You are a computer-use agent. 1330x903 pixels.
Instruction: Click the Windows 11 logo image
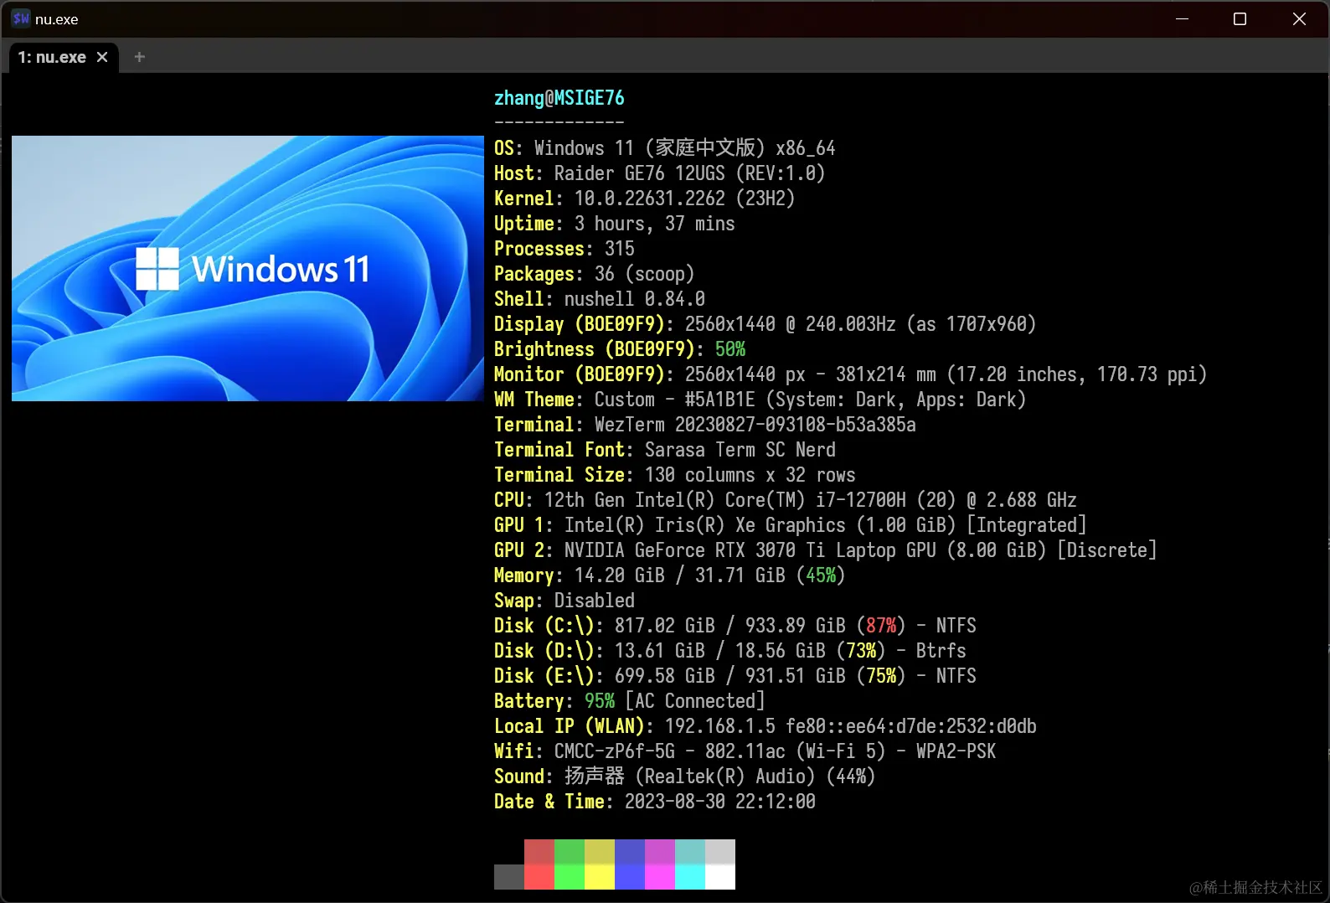pyautogui.click(x=248, y=268)
